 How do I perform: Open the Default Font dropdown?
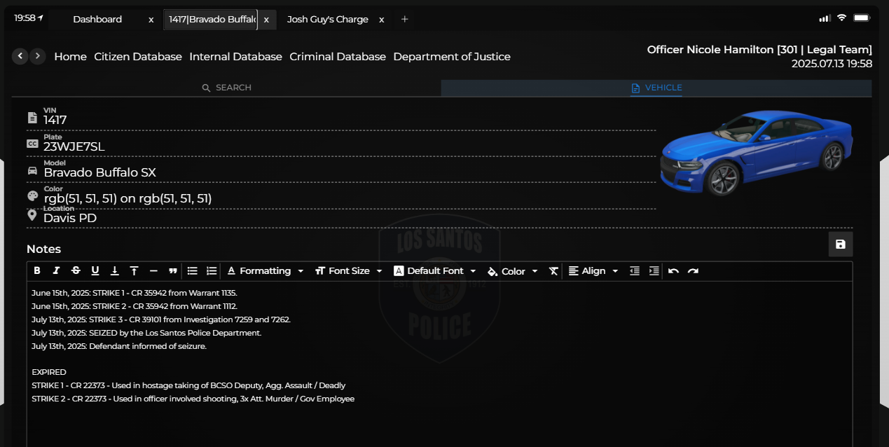click(435, 271)
